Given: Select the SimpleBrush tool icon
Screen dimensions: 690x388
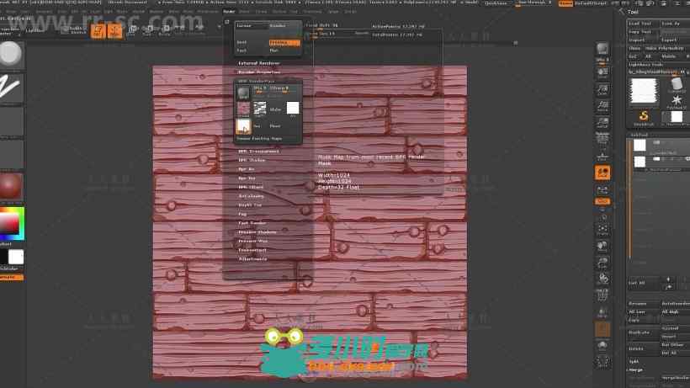Looking at the screenshot, I should point(644,117).
